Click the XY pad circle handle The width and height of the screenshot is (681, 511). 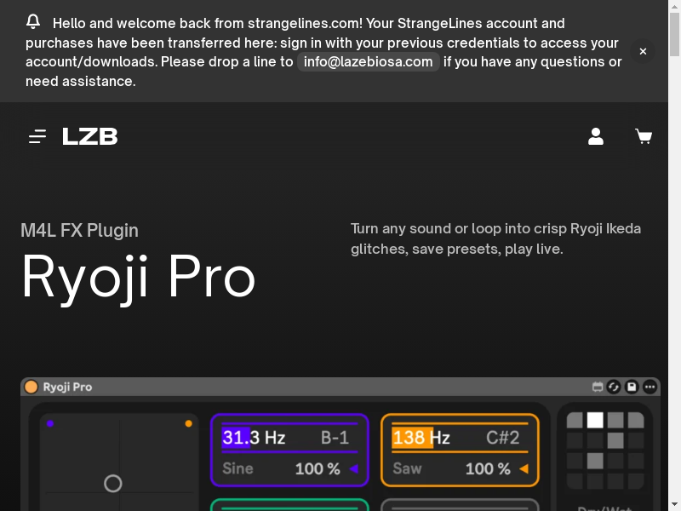(x=112, y=484)
